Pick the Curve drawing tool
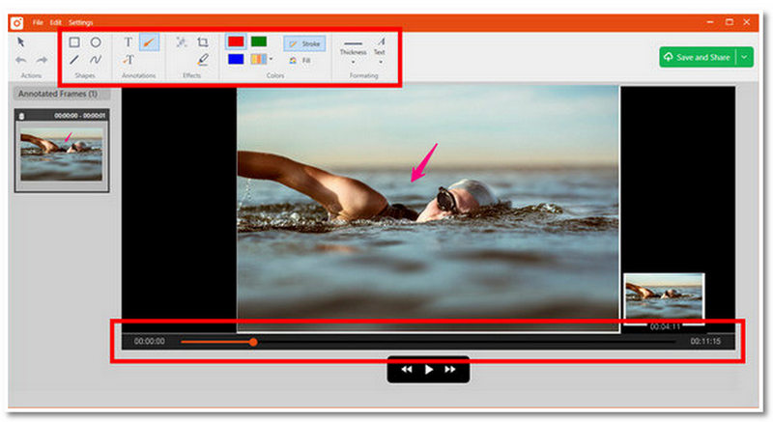The height and width of the screenshot is (422, 773). point(96,60)
